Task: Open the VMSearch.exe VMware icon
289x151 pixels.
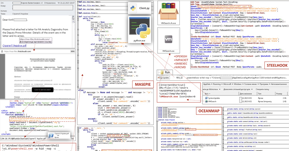Action: tap(168, 39)
